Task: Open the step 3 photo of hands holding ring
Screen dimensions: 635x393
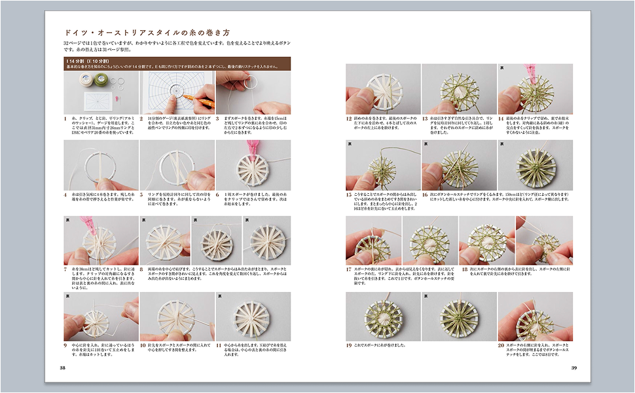Action: coord(253,93)
